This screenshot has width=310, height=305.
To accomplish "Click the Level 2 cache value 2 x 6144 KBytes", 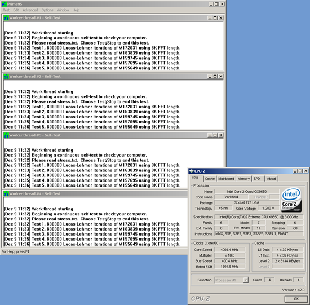I will point(287,261).
